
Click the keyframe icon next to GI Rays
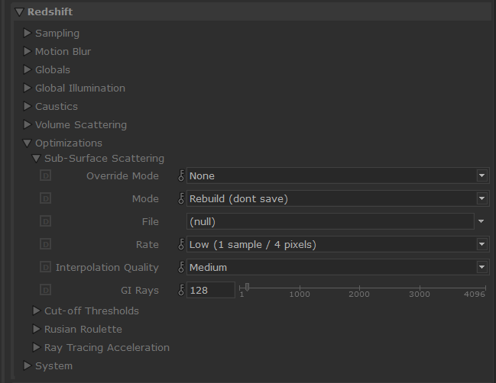(181, 291)
